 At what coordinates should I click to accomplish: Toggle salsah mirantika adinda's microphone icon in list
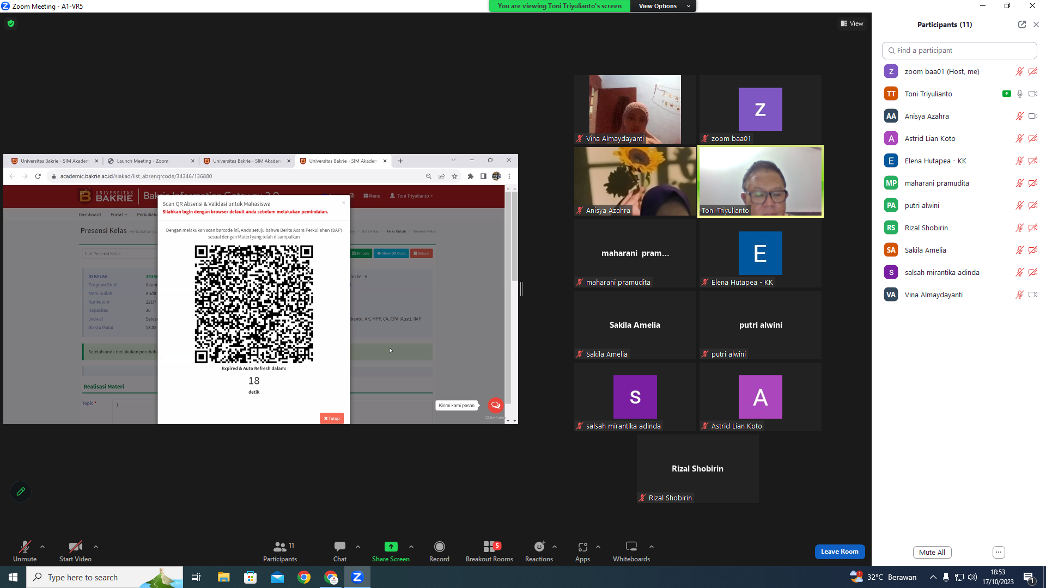[x=1020, y=272]
